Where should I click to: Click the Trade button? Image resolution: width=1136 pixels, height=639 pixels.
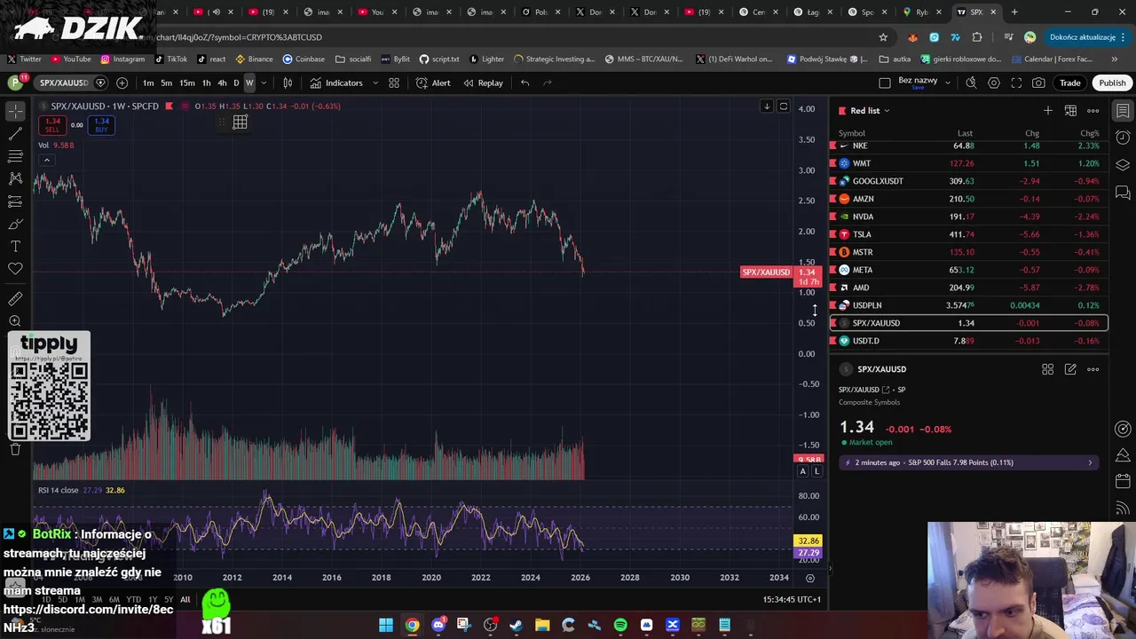[1069, 83]
